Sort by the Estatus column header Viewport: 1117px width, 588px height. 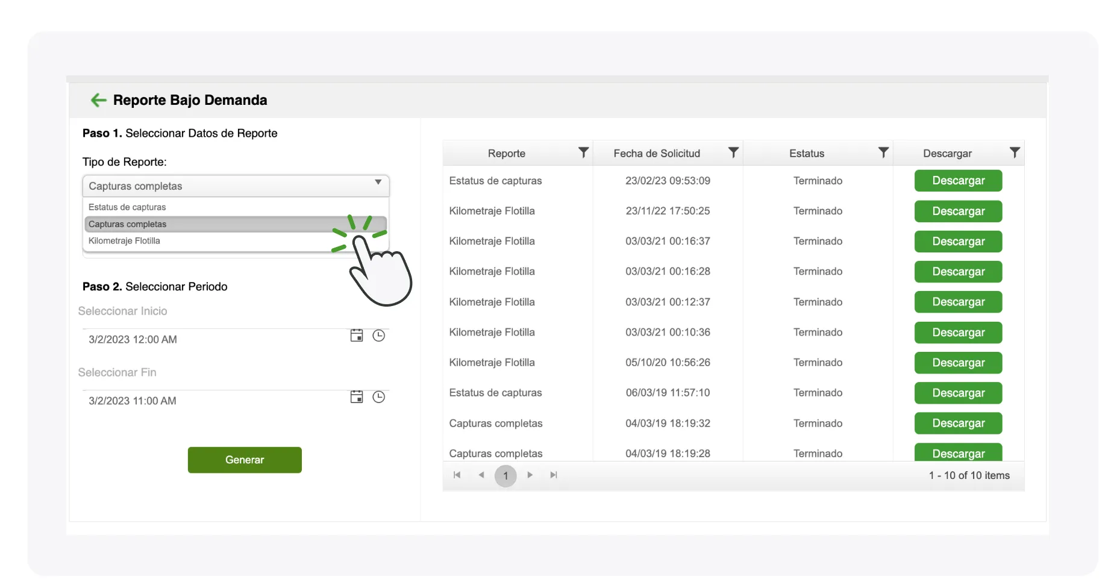pyautogui.click(x=807, y=153)
